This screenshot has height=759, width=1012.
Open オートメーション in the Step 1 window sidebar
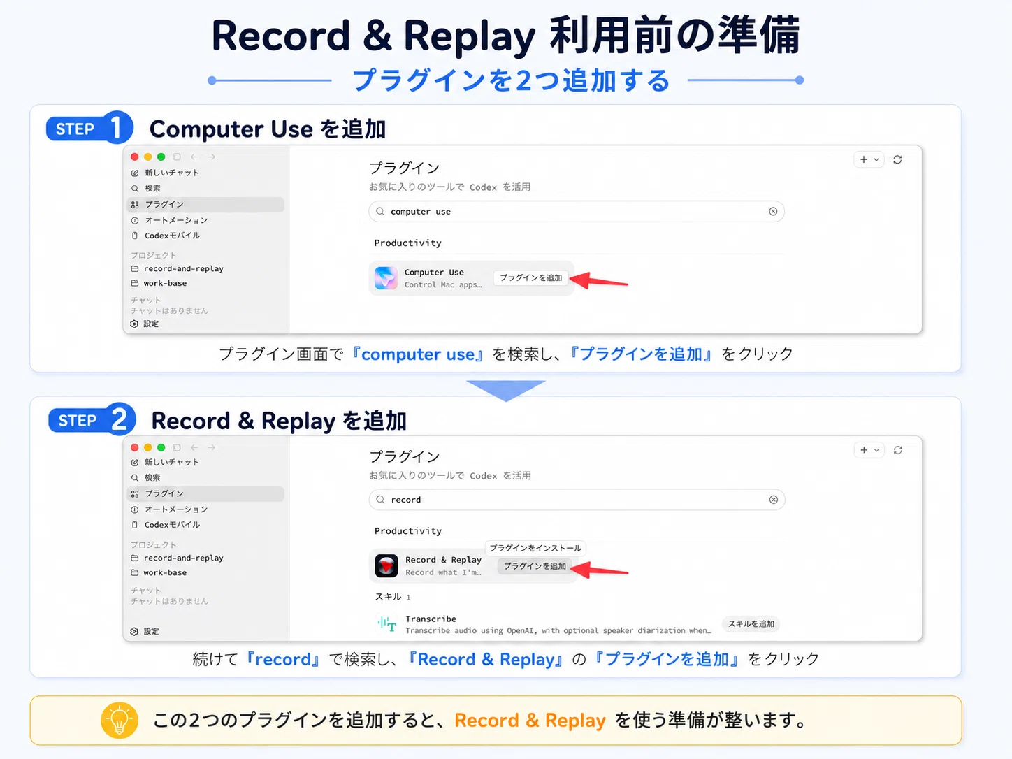click(205, 220)
